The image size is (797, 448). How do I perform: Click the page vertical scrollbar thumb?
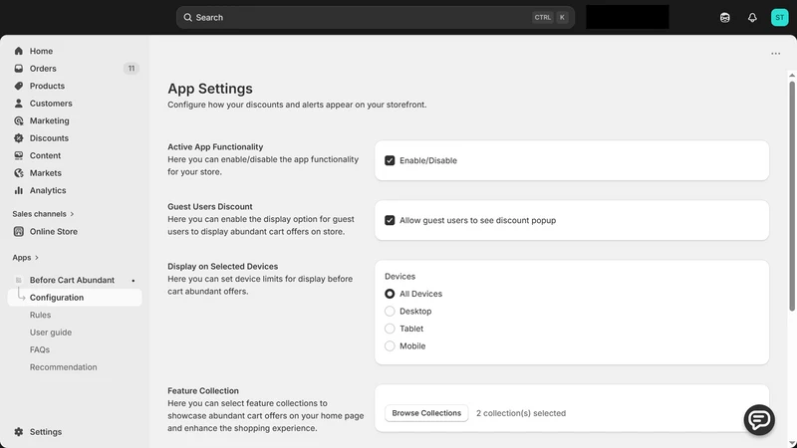(792, 195)
